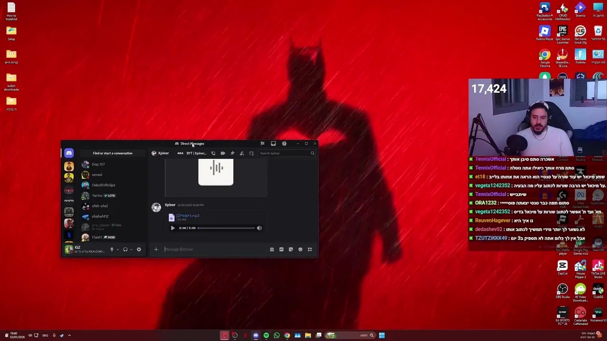Image resolution: width=607 pixels, height=341 pixels.
Task: Open gift icon in message bar
Action: click(x=272, y=249)
